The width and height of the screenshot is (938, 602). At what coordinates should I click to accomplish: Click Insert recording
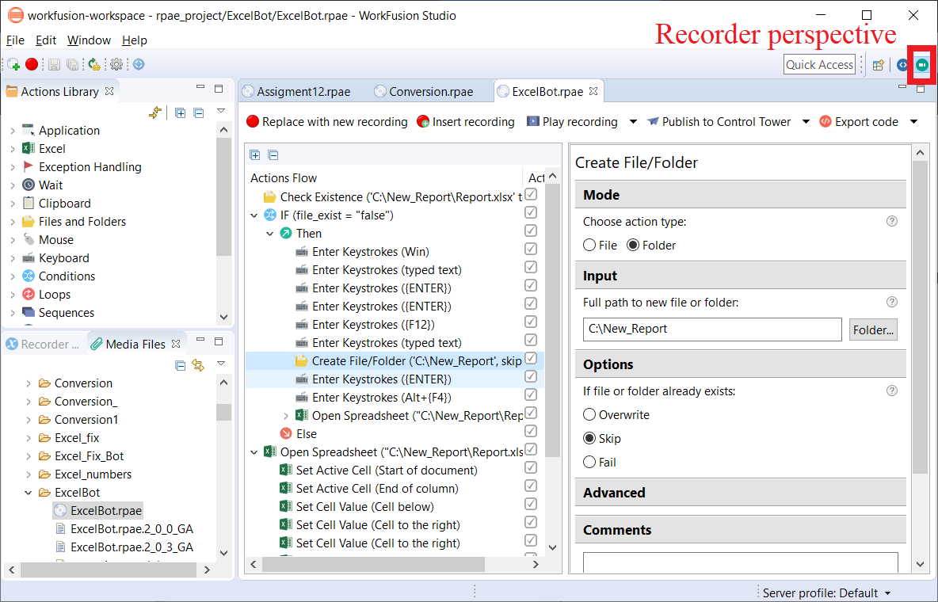tap(465, 122)
